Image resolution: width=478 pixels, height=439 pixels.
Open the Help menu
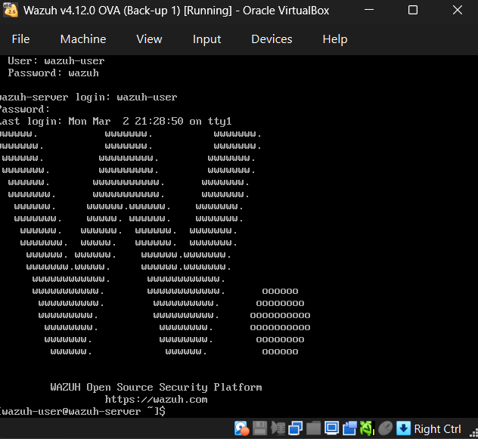pos(335,39)
